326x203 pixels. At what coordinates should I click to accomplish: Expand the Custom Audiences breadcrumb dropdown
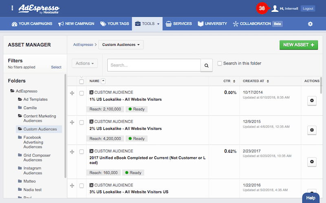pyautogui.click(x=121, y=45)
